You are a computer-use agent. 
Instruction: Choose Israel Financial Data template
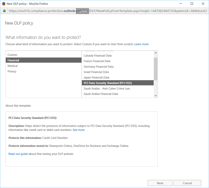(x=118, y=72)
